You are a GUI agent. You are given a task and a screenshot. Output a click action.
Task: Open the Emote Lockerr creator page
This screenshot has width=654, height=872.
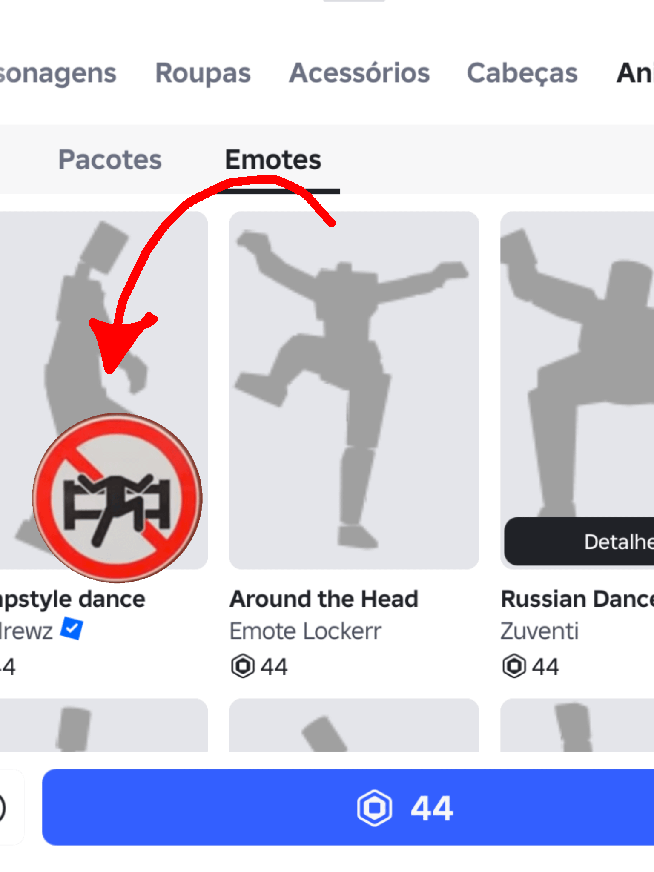coord(305,631)
